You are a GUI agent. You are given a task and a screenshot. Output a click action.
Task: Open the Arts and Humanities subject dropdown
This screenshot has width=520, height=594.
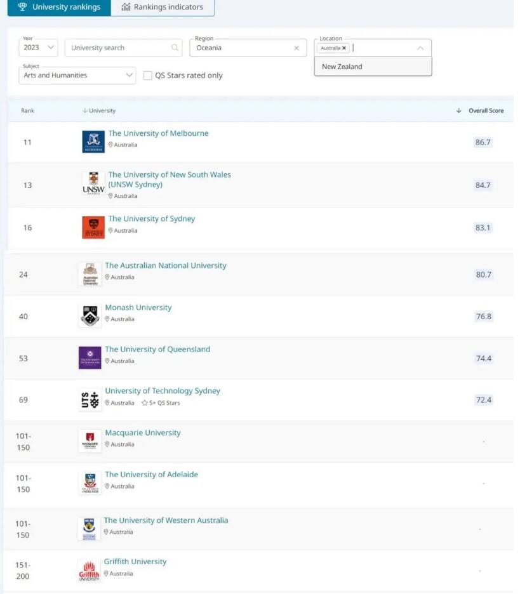[x=77, y=76]
